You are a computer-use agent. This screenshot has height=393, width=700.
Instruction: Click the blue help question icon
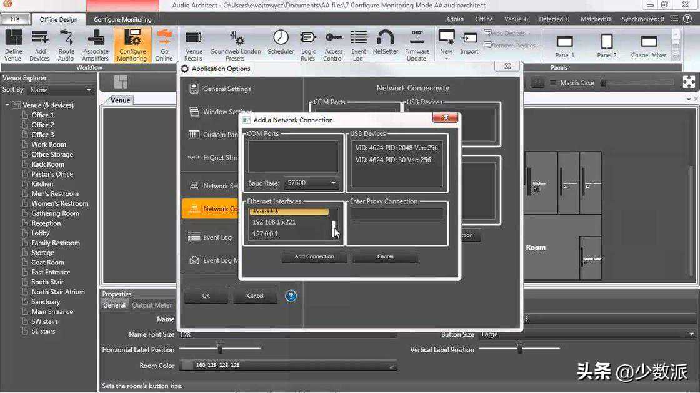[291, 296]
